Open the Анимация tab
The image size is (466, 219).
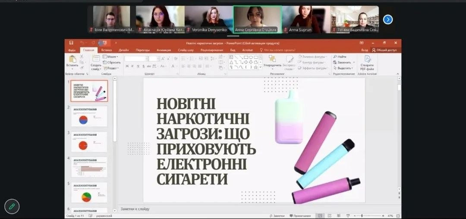tap(164, 50)
